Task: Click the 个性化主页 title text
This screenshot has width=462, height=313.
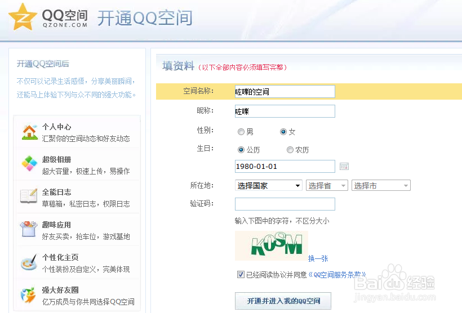Action: click(60, 257)
